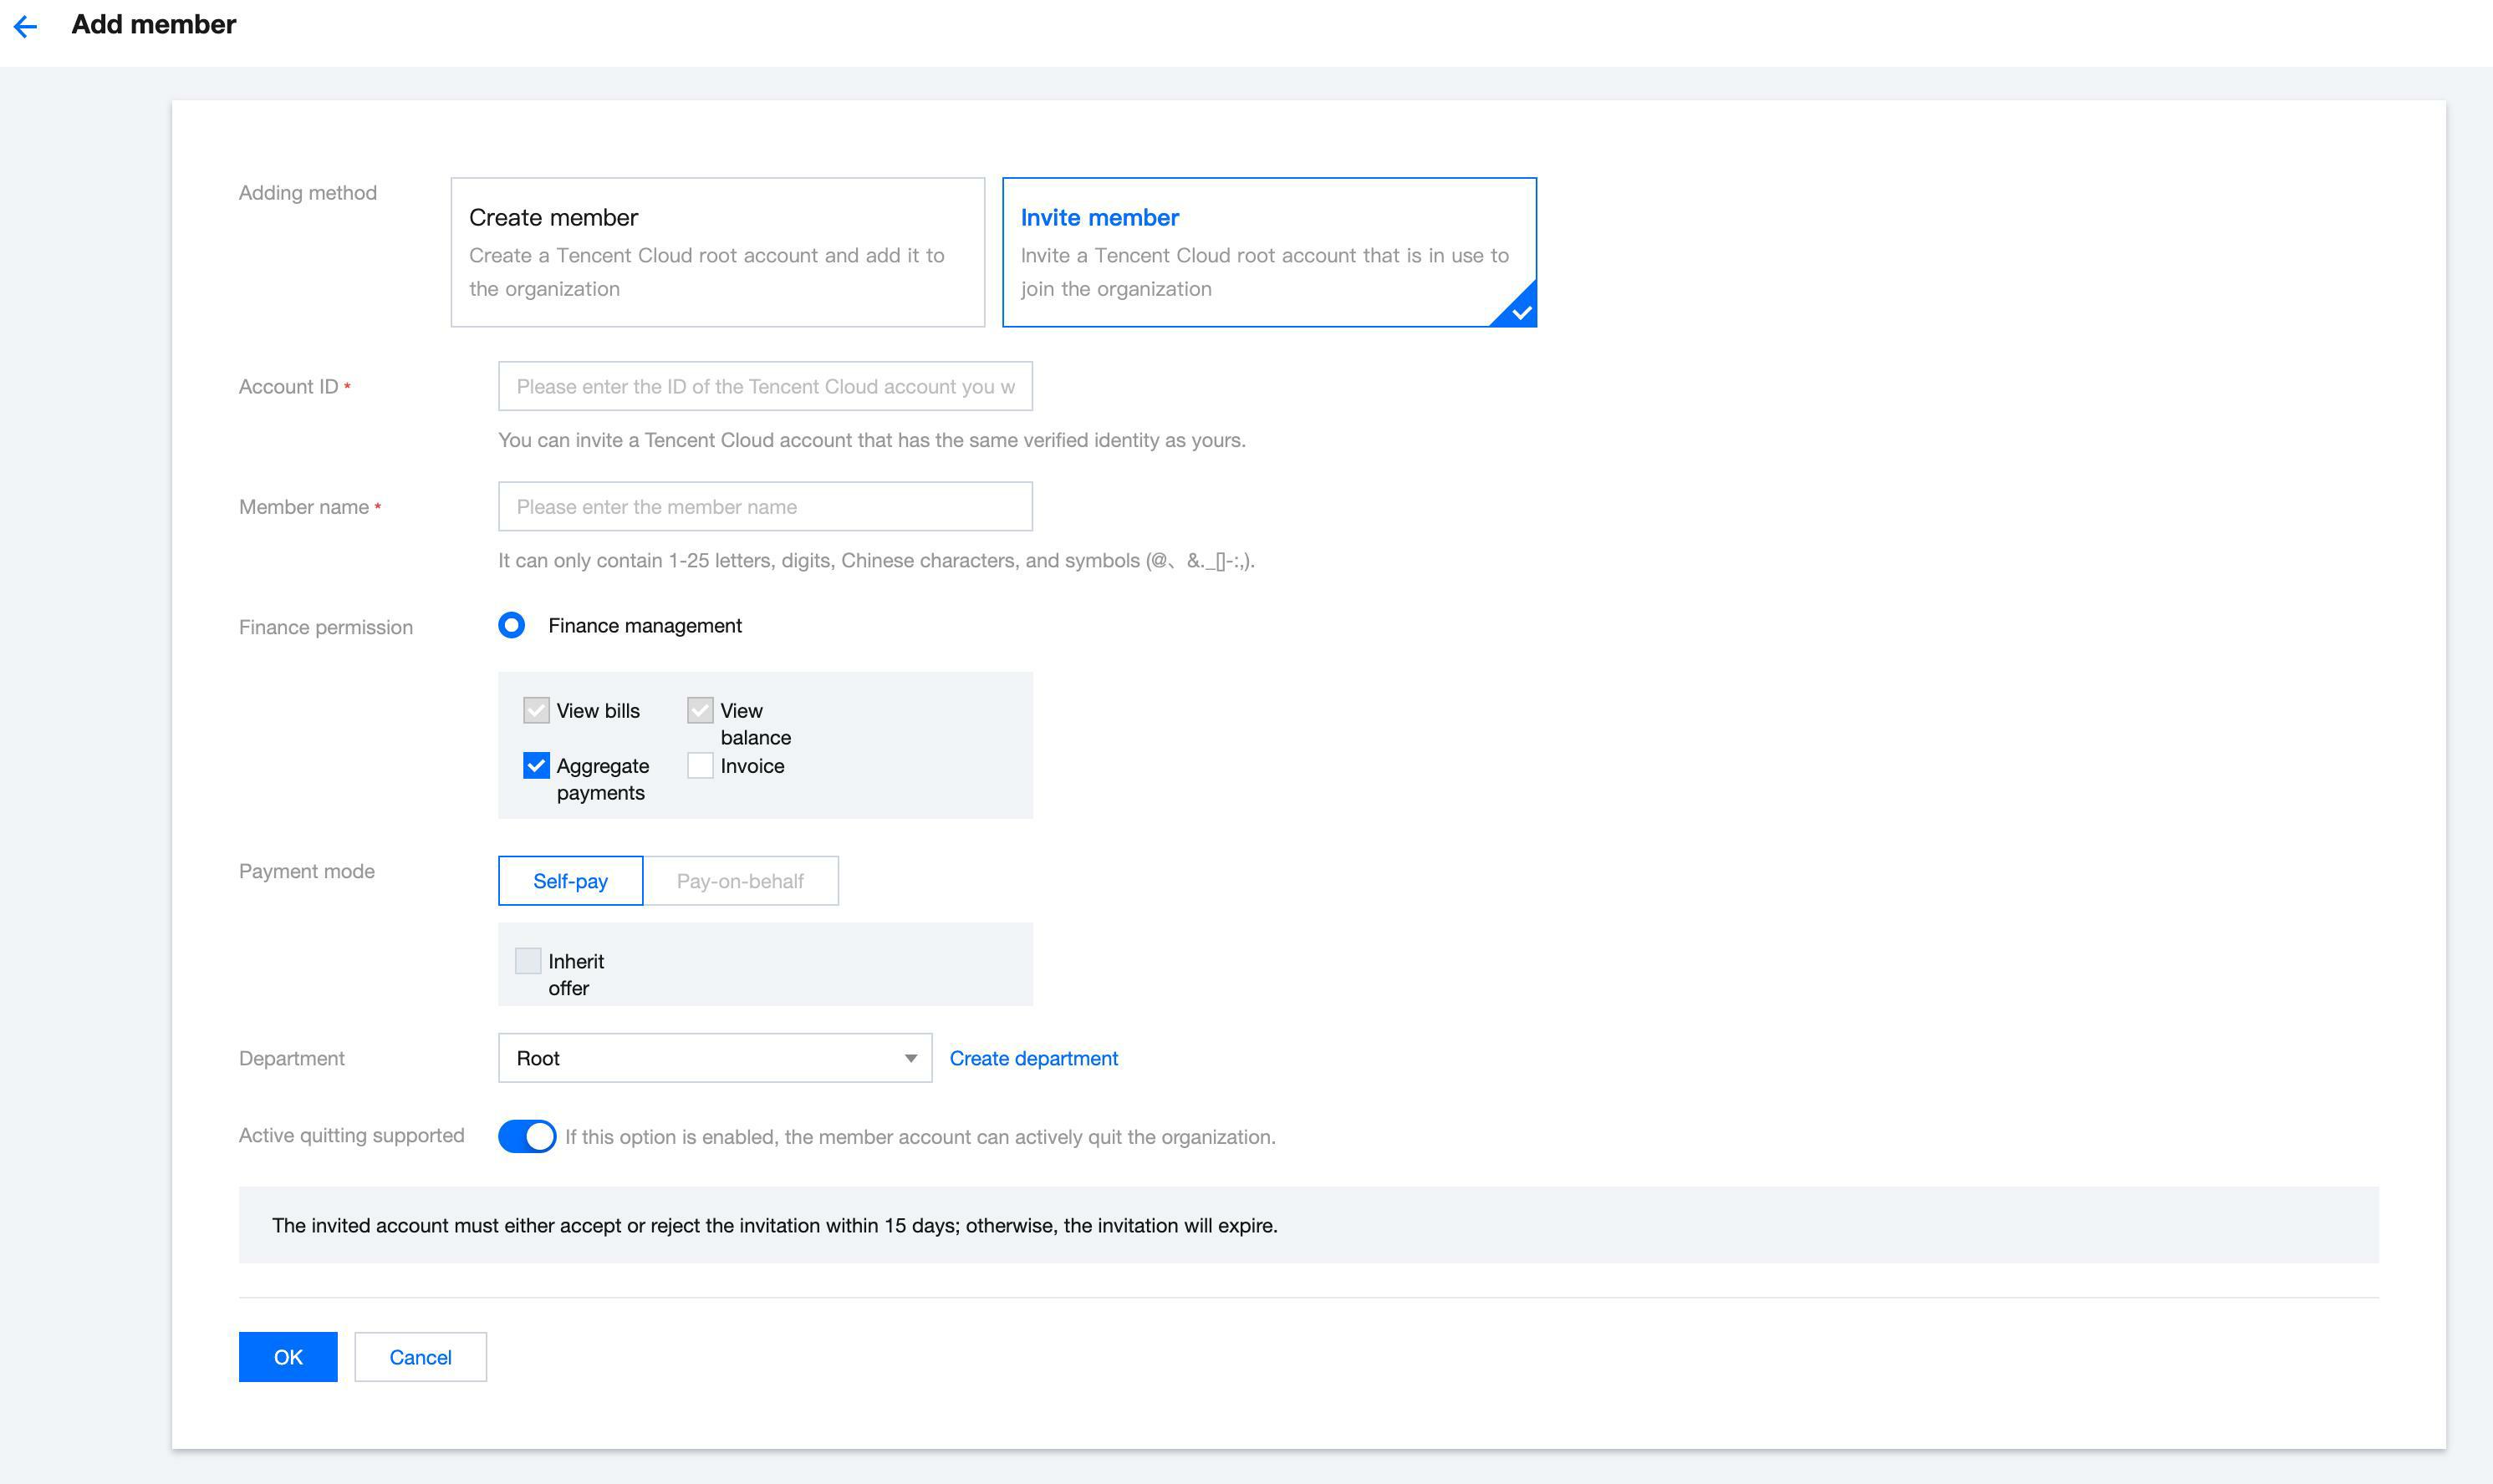Screen dimensions: 2493x1484
Task: Click the back arrow to leave Add member
Action: coord(26,25)
